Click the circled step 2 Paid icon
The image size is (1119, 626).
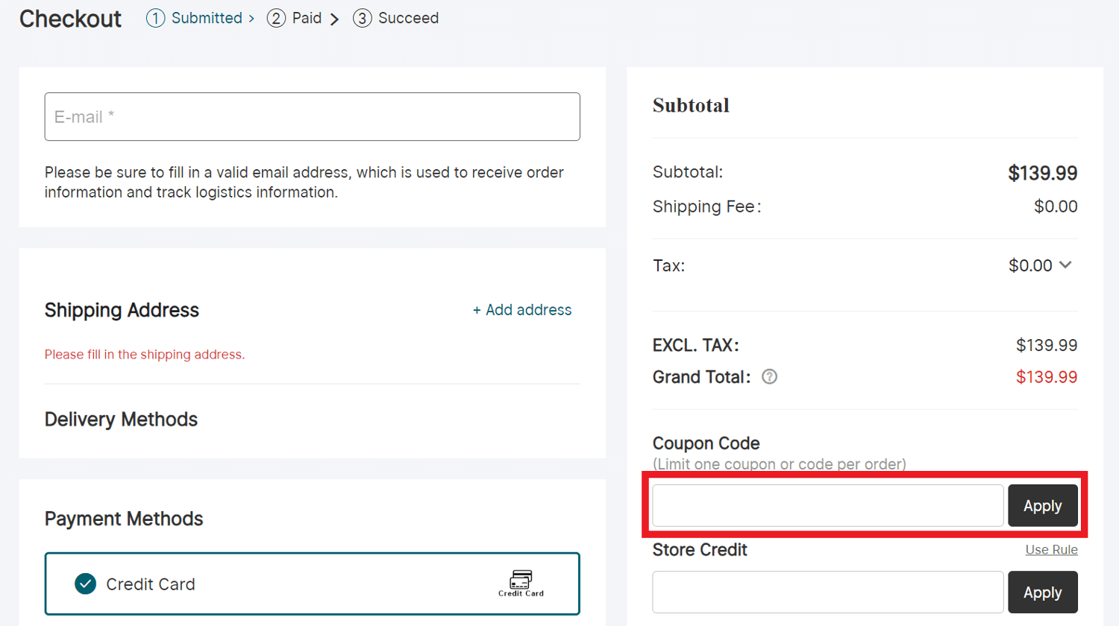(x=276, y=19)
